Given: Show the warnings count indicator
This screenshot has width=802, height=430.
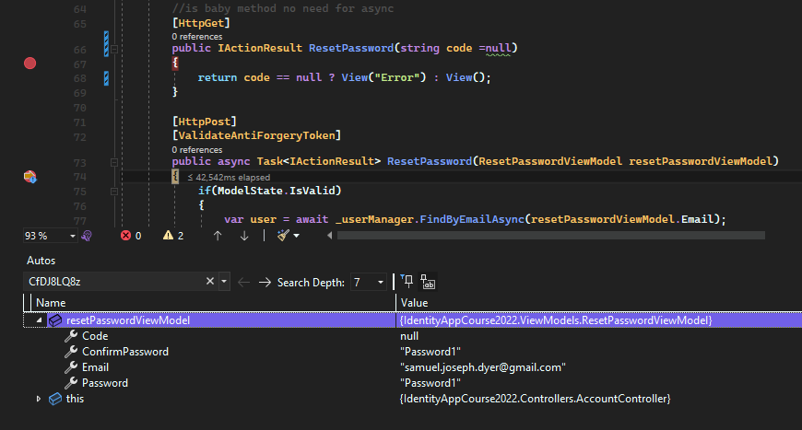Looking at the screenshot, I should point(173,236).
